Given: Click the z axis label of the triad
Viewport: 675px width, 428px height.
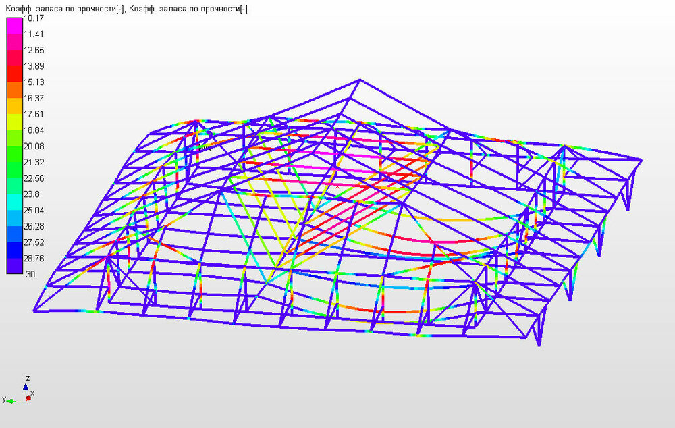Looking at the screenshot, I should tap(28, 378).
